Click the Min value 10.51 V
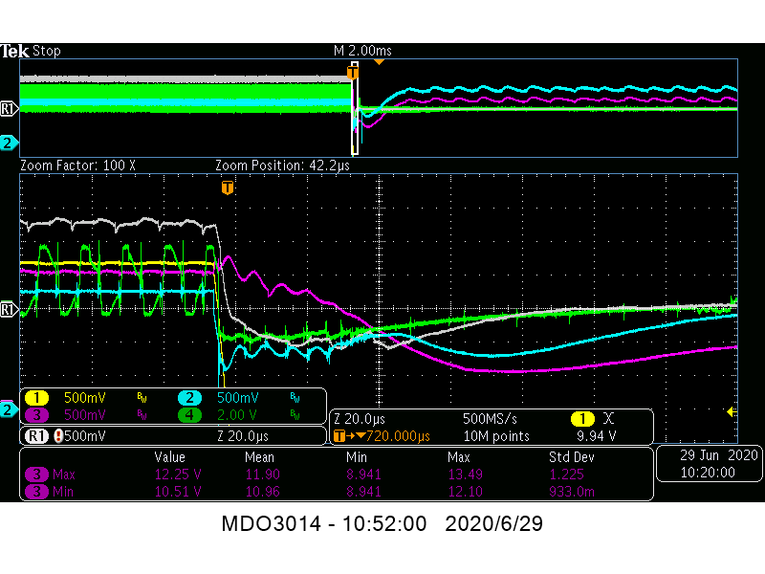 coord(178,492)
